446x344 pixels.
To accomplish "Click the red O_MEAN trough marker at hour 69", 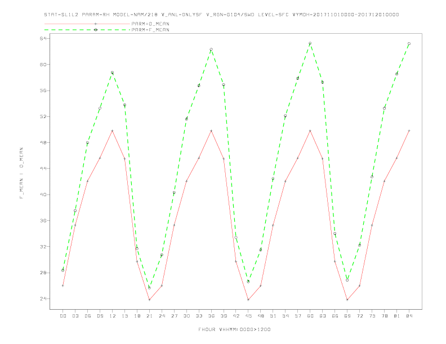I will 347,300.
